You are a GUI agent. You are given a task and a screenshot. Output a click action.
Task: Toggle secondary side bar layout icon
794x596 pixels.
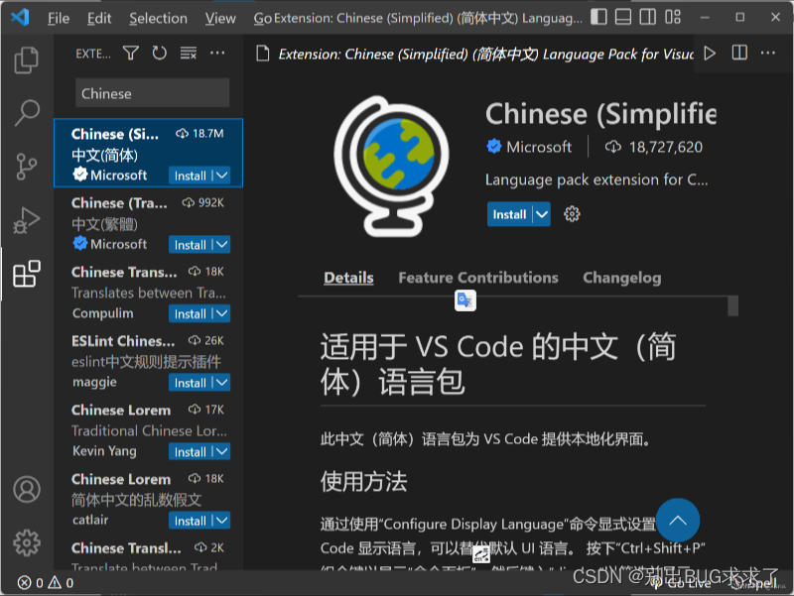coord(648,17)
